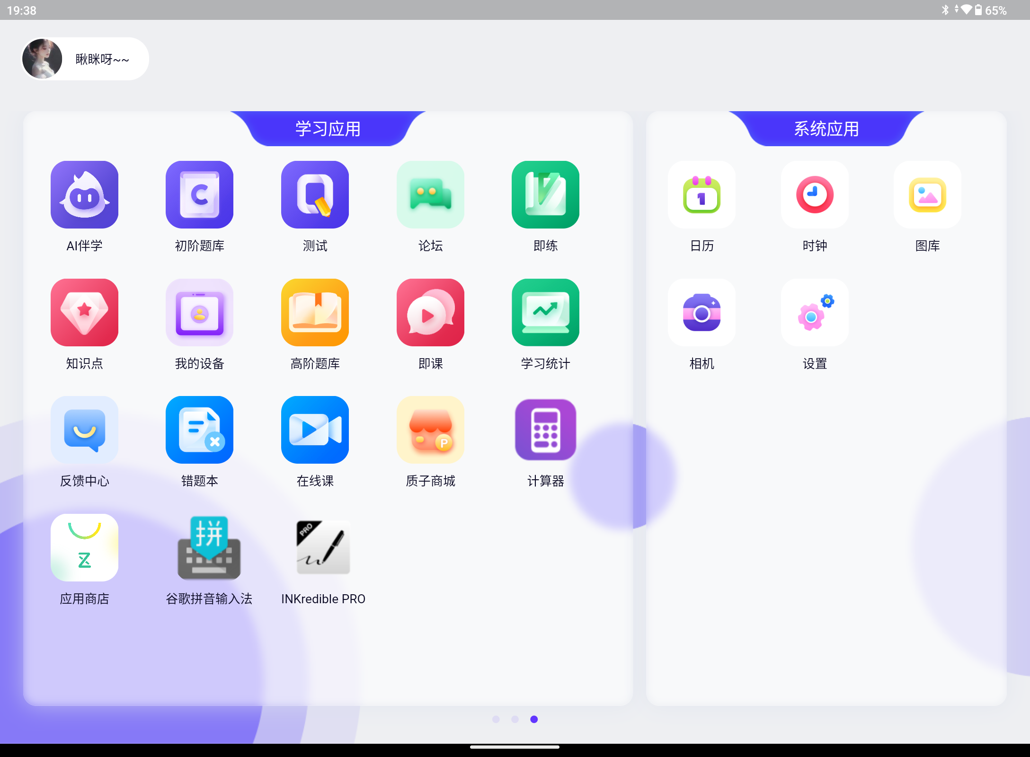This screenshot has width=1030, height=757.
Task: Tap the 19:38 clock in status bar
Action: pyautogui.click(x=22, y=10)
